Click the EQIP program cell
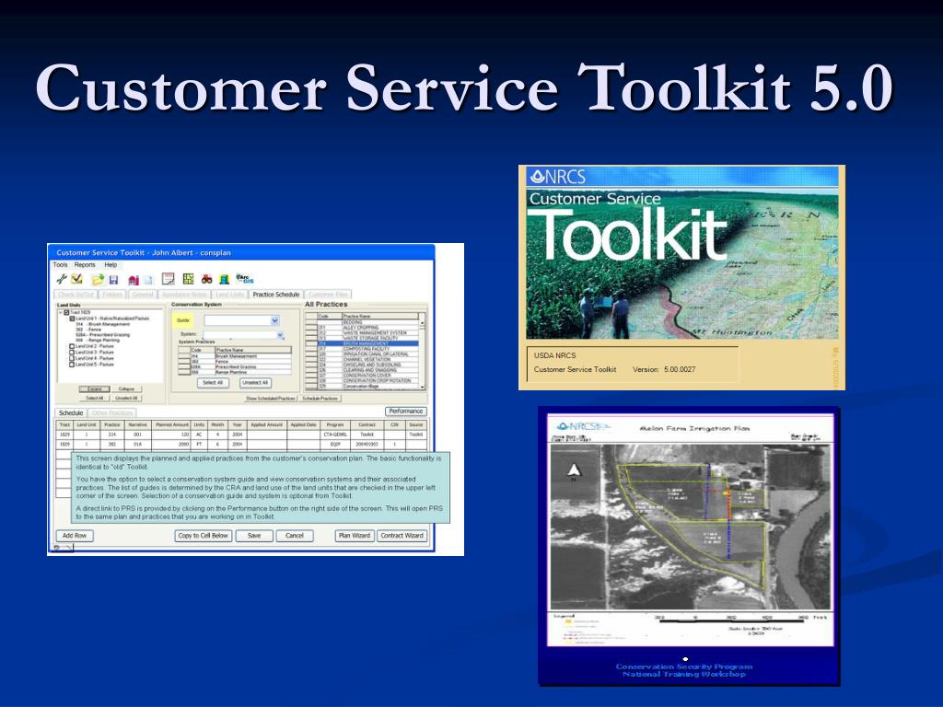The image size is (943, 707). tap(335, 445)
